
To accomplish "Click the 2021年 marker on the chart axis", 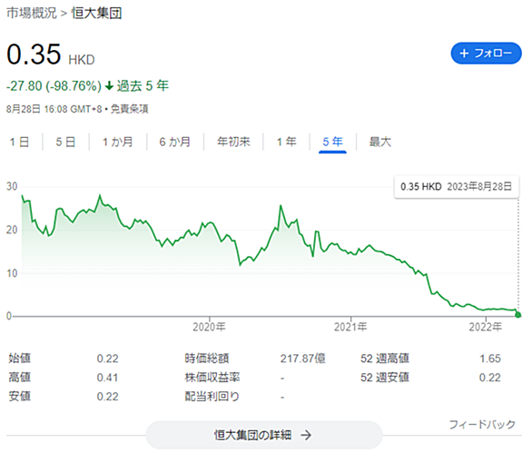I will 350,327.
